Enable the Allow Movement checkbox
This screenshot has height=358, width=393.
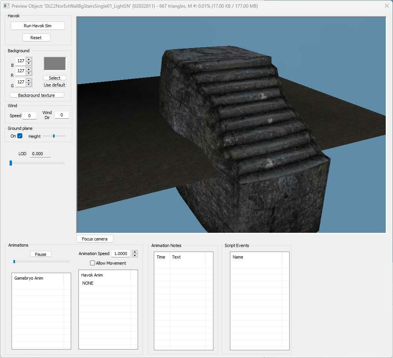pos(93,263)
